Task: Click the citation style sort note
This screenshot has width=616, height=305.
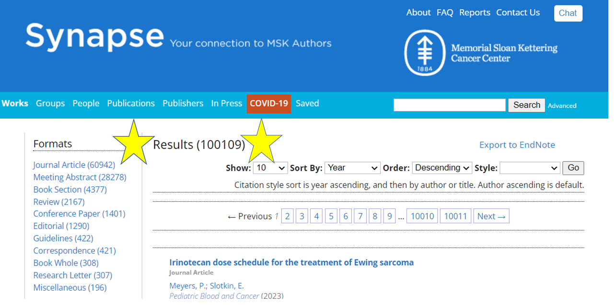Action: (409, 185)
